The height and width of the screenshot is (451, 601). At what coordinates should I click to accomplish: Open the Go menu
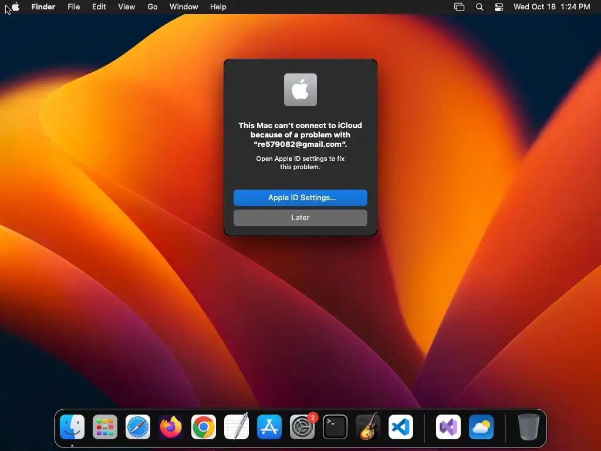pos(153,7)
